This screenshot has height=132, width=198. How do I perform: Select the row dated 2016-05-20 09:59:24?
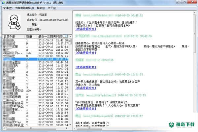(36, 72)
